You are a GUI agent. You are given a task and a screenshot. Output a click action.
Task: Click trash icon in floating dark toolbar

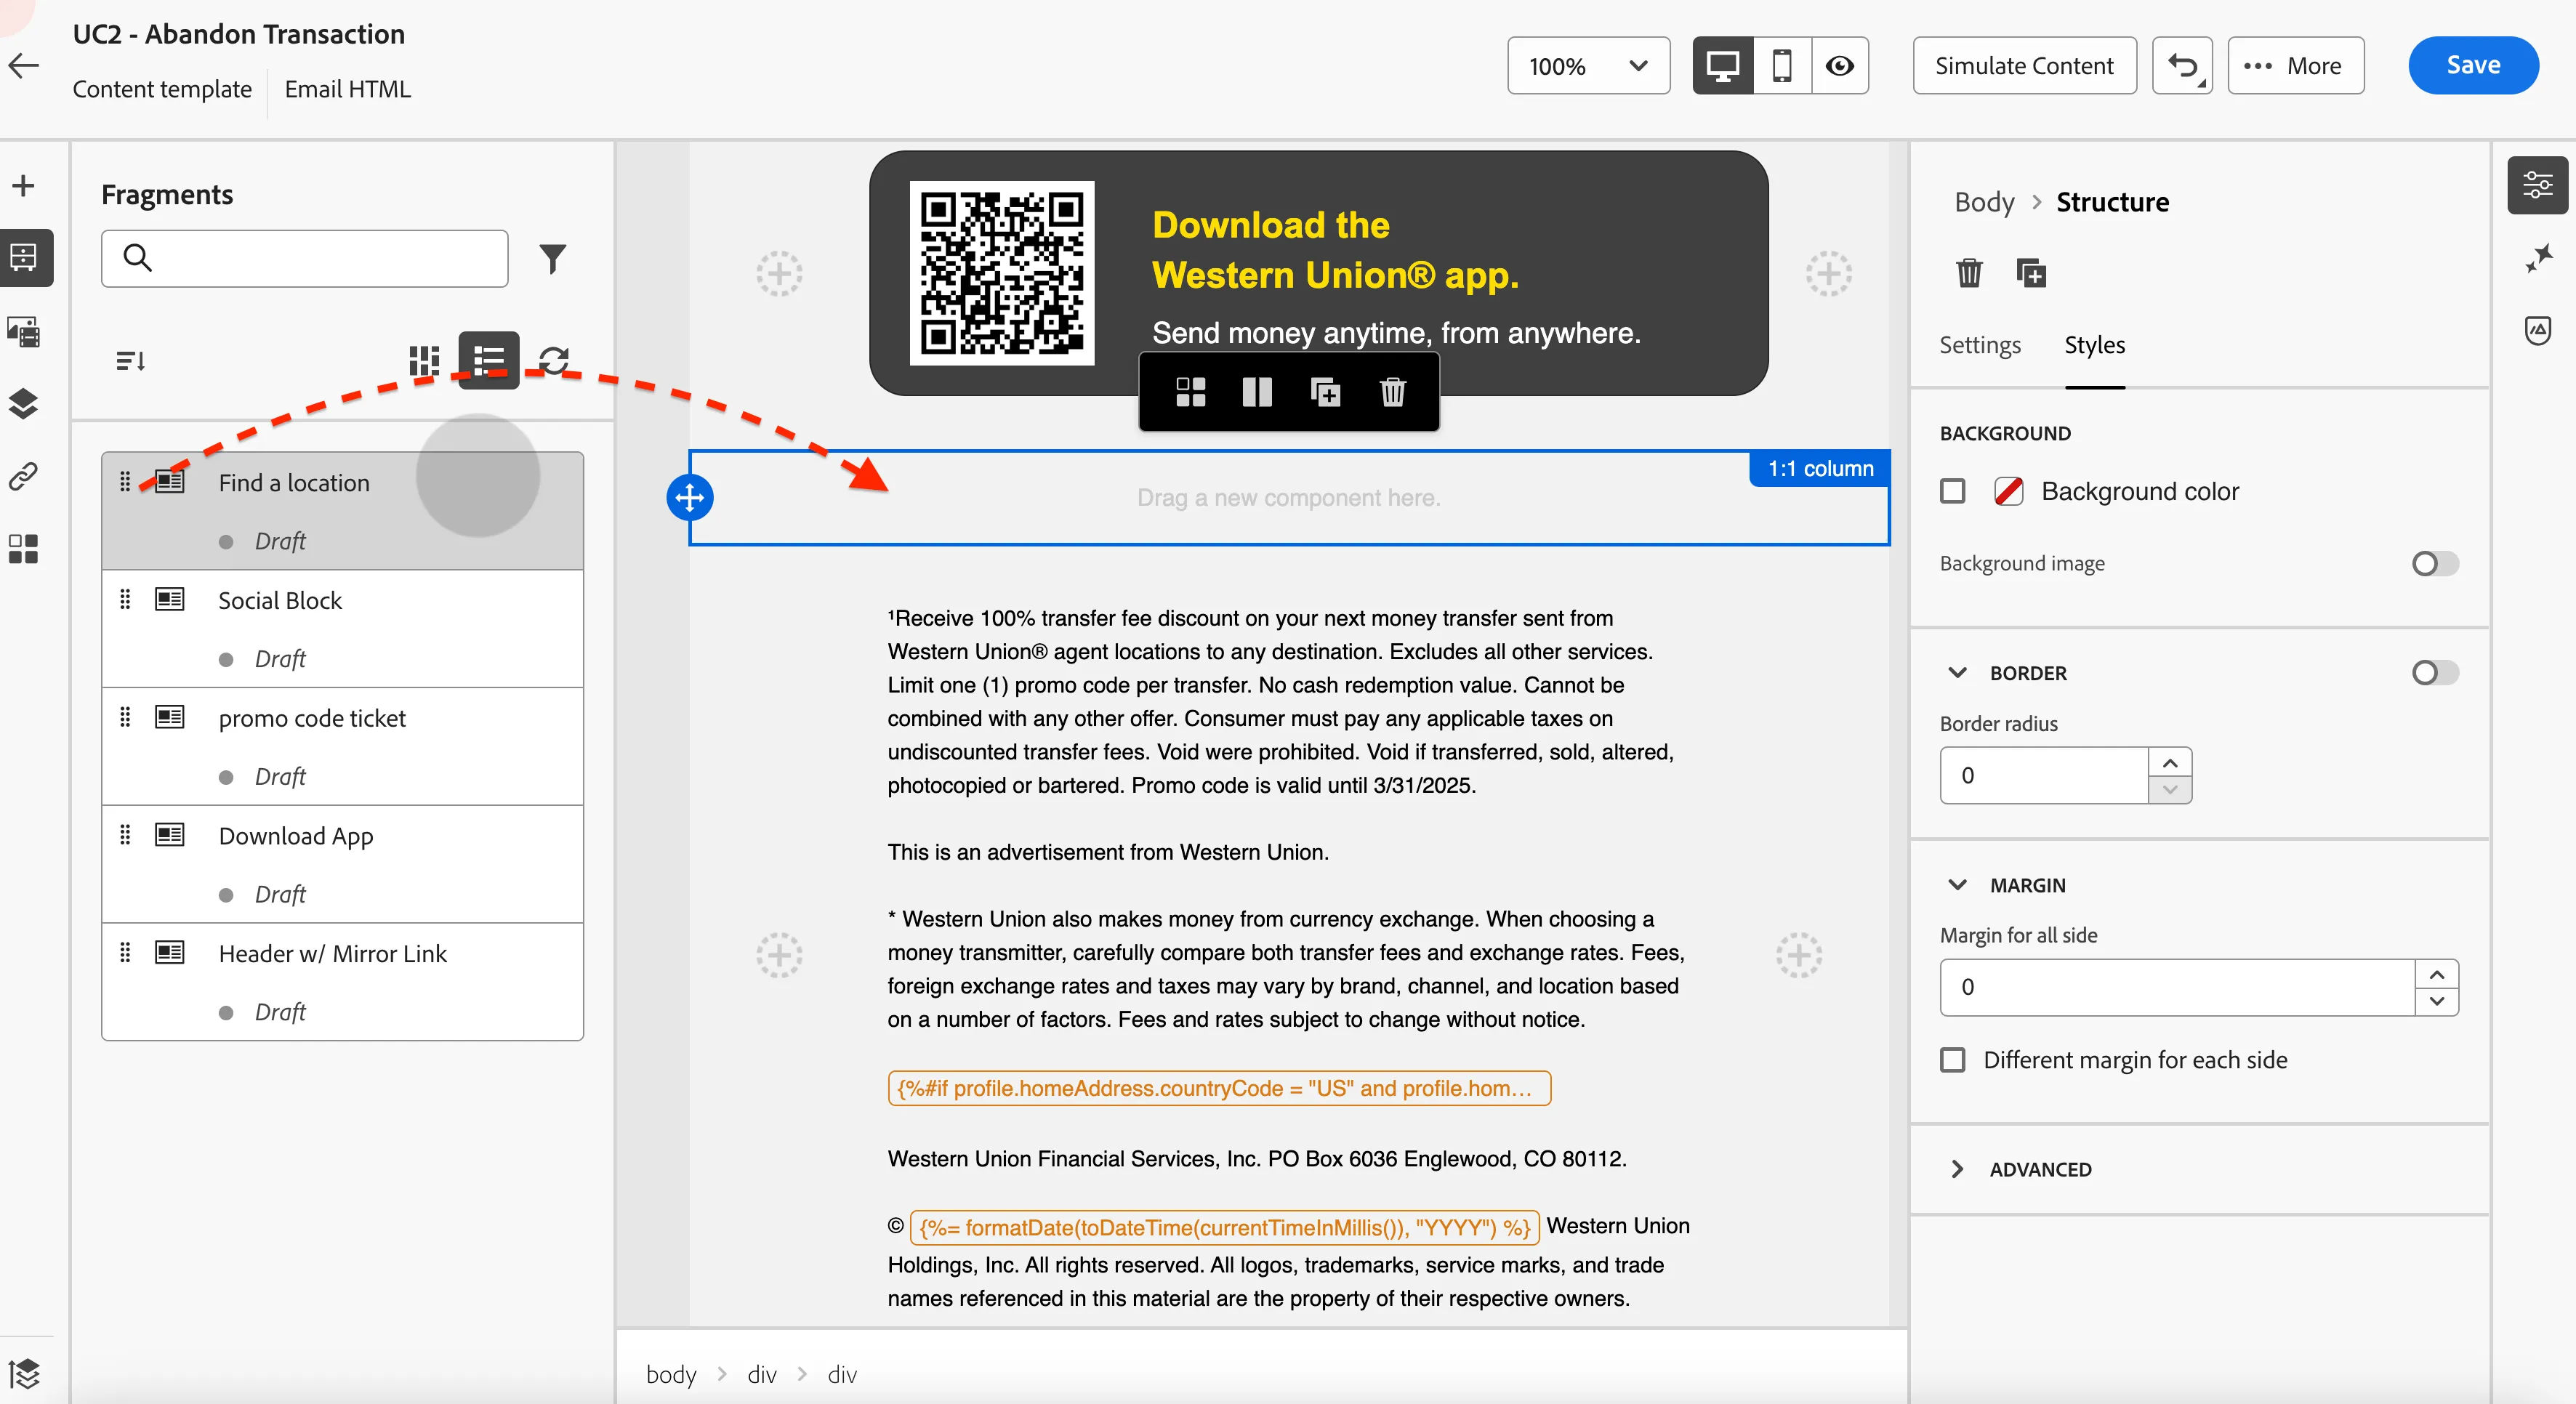click(1393, 392)
